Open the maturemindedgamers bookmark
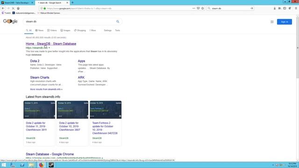The width and height of the screenshot is (299, 168). pos(24,13)
